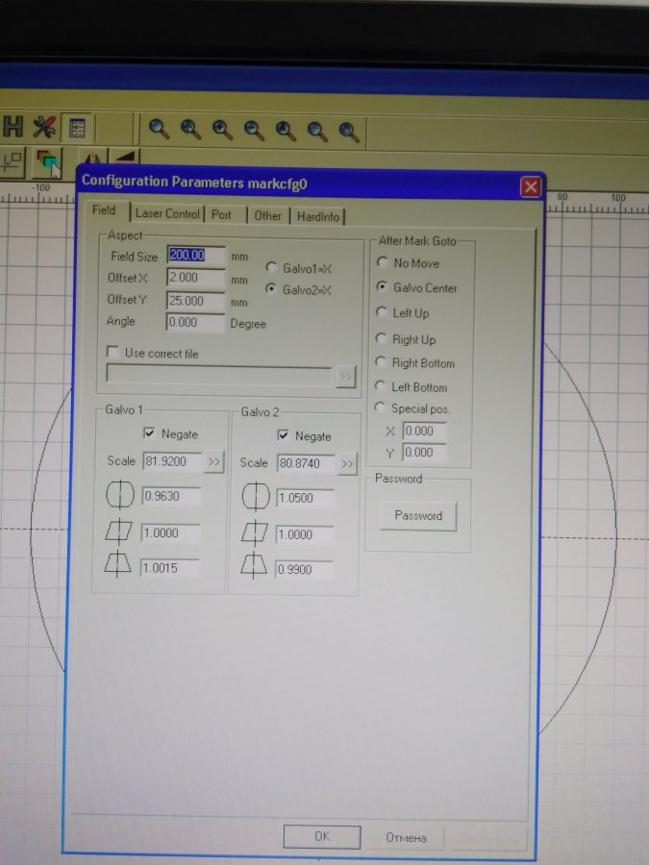Choose No Move under After Mark Goto
Screen dimensions: 649x865
click(x=383, y=262)
